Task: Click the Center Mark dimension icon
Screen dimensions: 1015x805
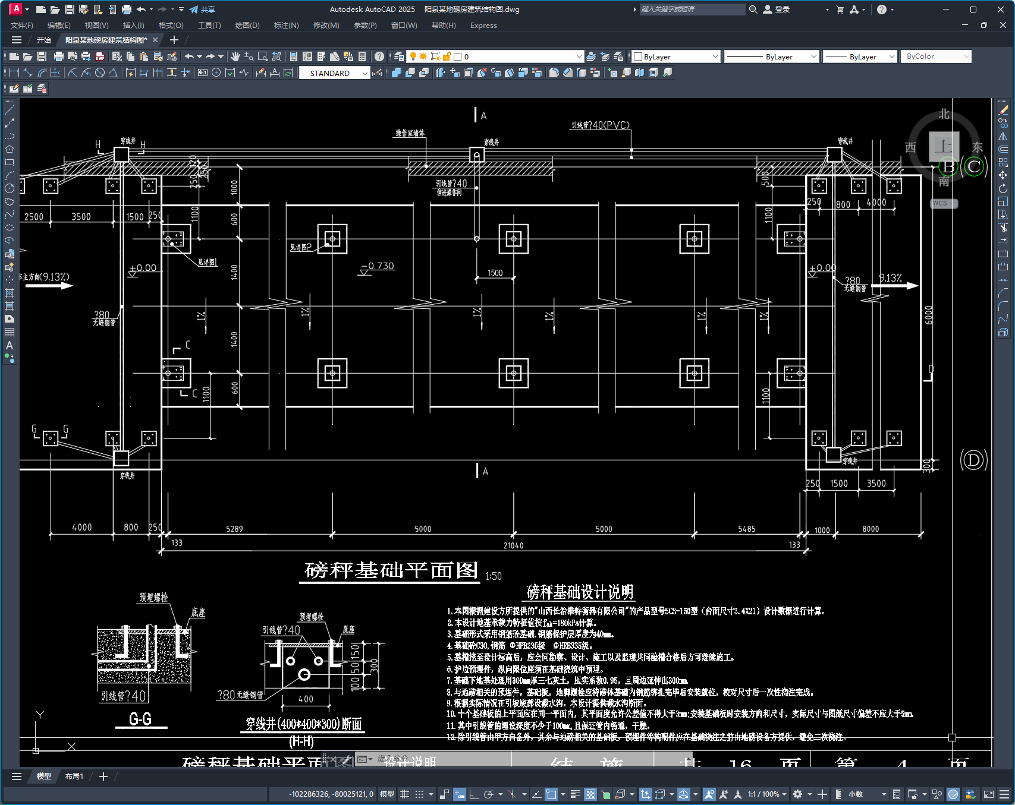Action: click(x=216, y=72)
